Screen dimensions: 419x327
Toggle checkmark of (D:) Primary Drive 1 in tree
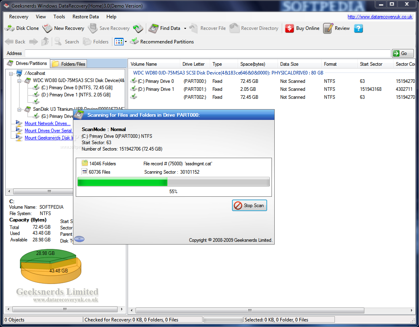click(x=36, y=94)
